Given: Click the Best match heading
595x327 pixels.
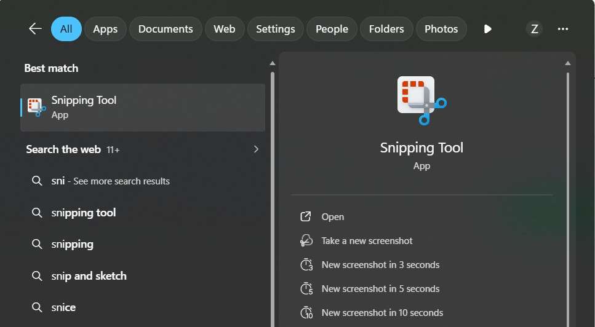Looking at the screenshot, I should pyautogui.click(x=51, y=68).
